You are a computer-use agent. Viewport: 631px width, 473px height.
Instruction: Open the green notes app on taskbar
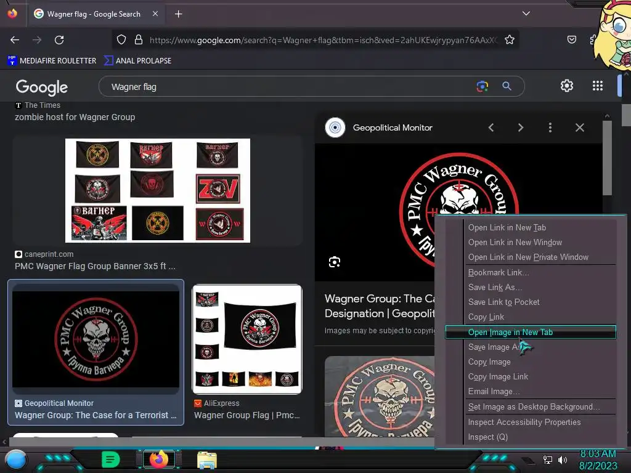point(110,459)
